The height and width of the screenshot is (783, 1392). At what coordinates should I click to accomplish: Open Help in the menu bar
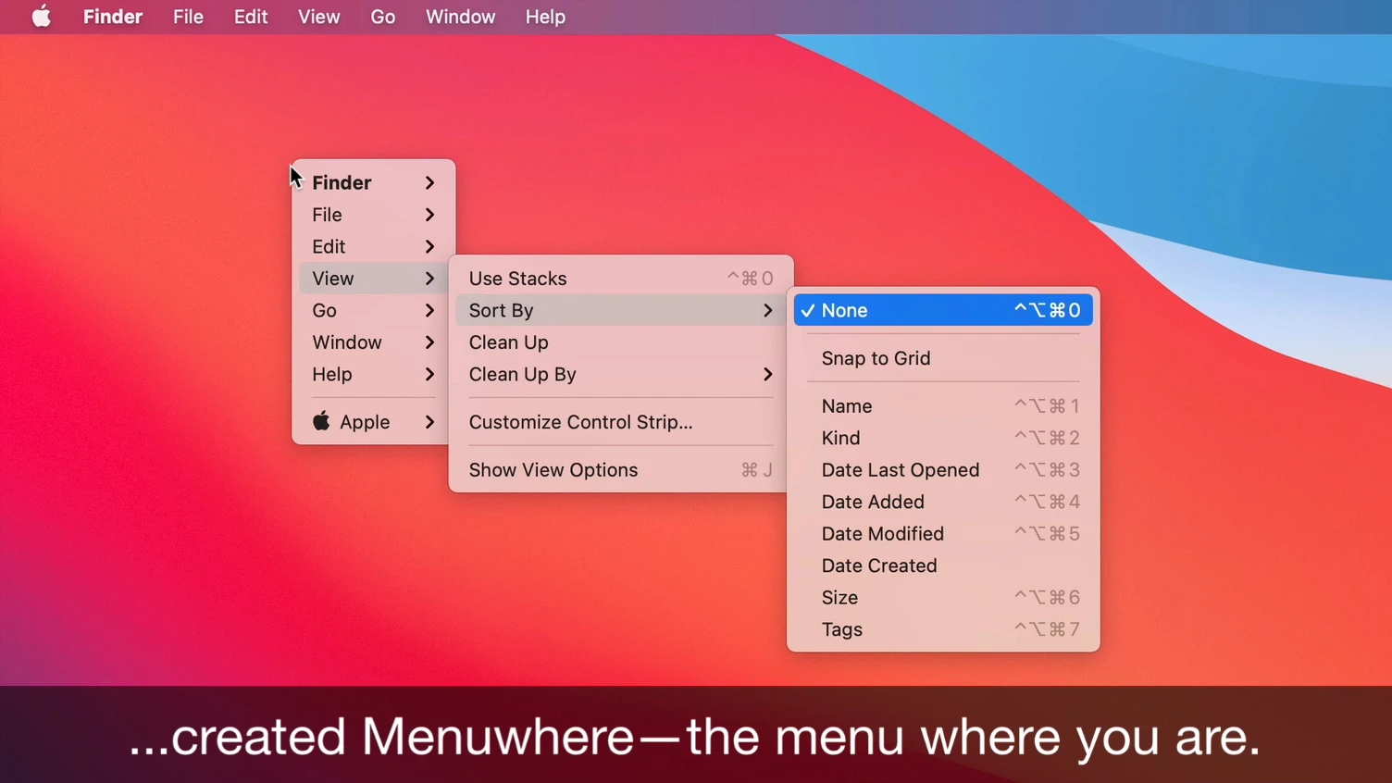[545, 17]
